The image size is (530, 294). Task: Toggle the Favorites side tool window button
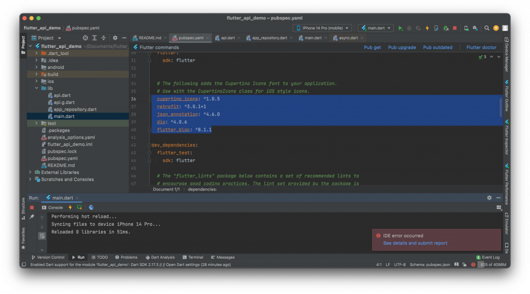pyautogui.click(x=23, y=238)
